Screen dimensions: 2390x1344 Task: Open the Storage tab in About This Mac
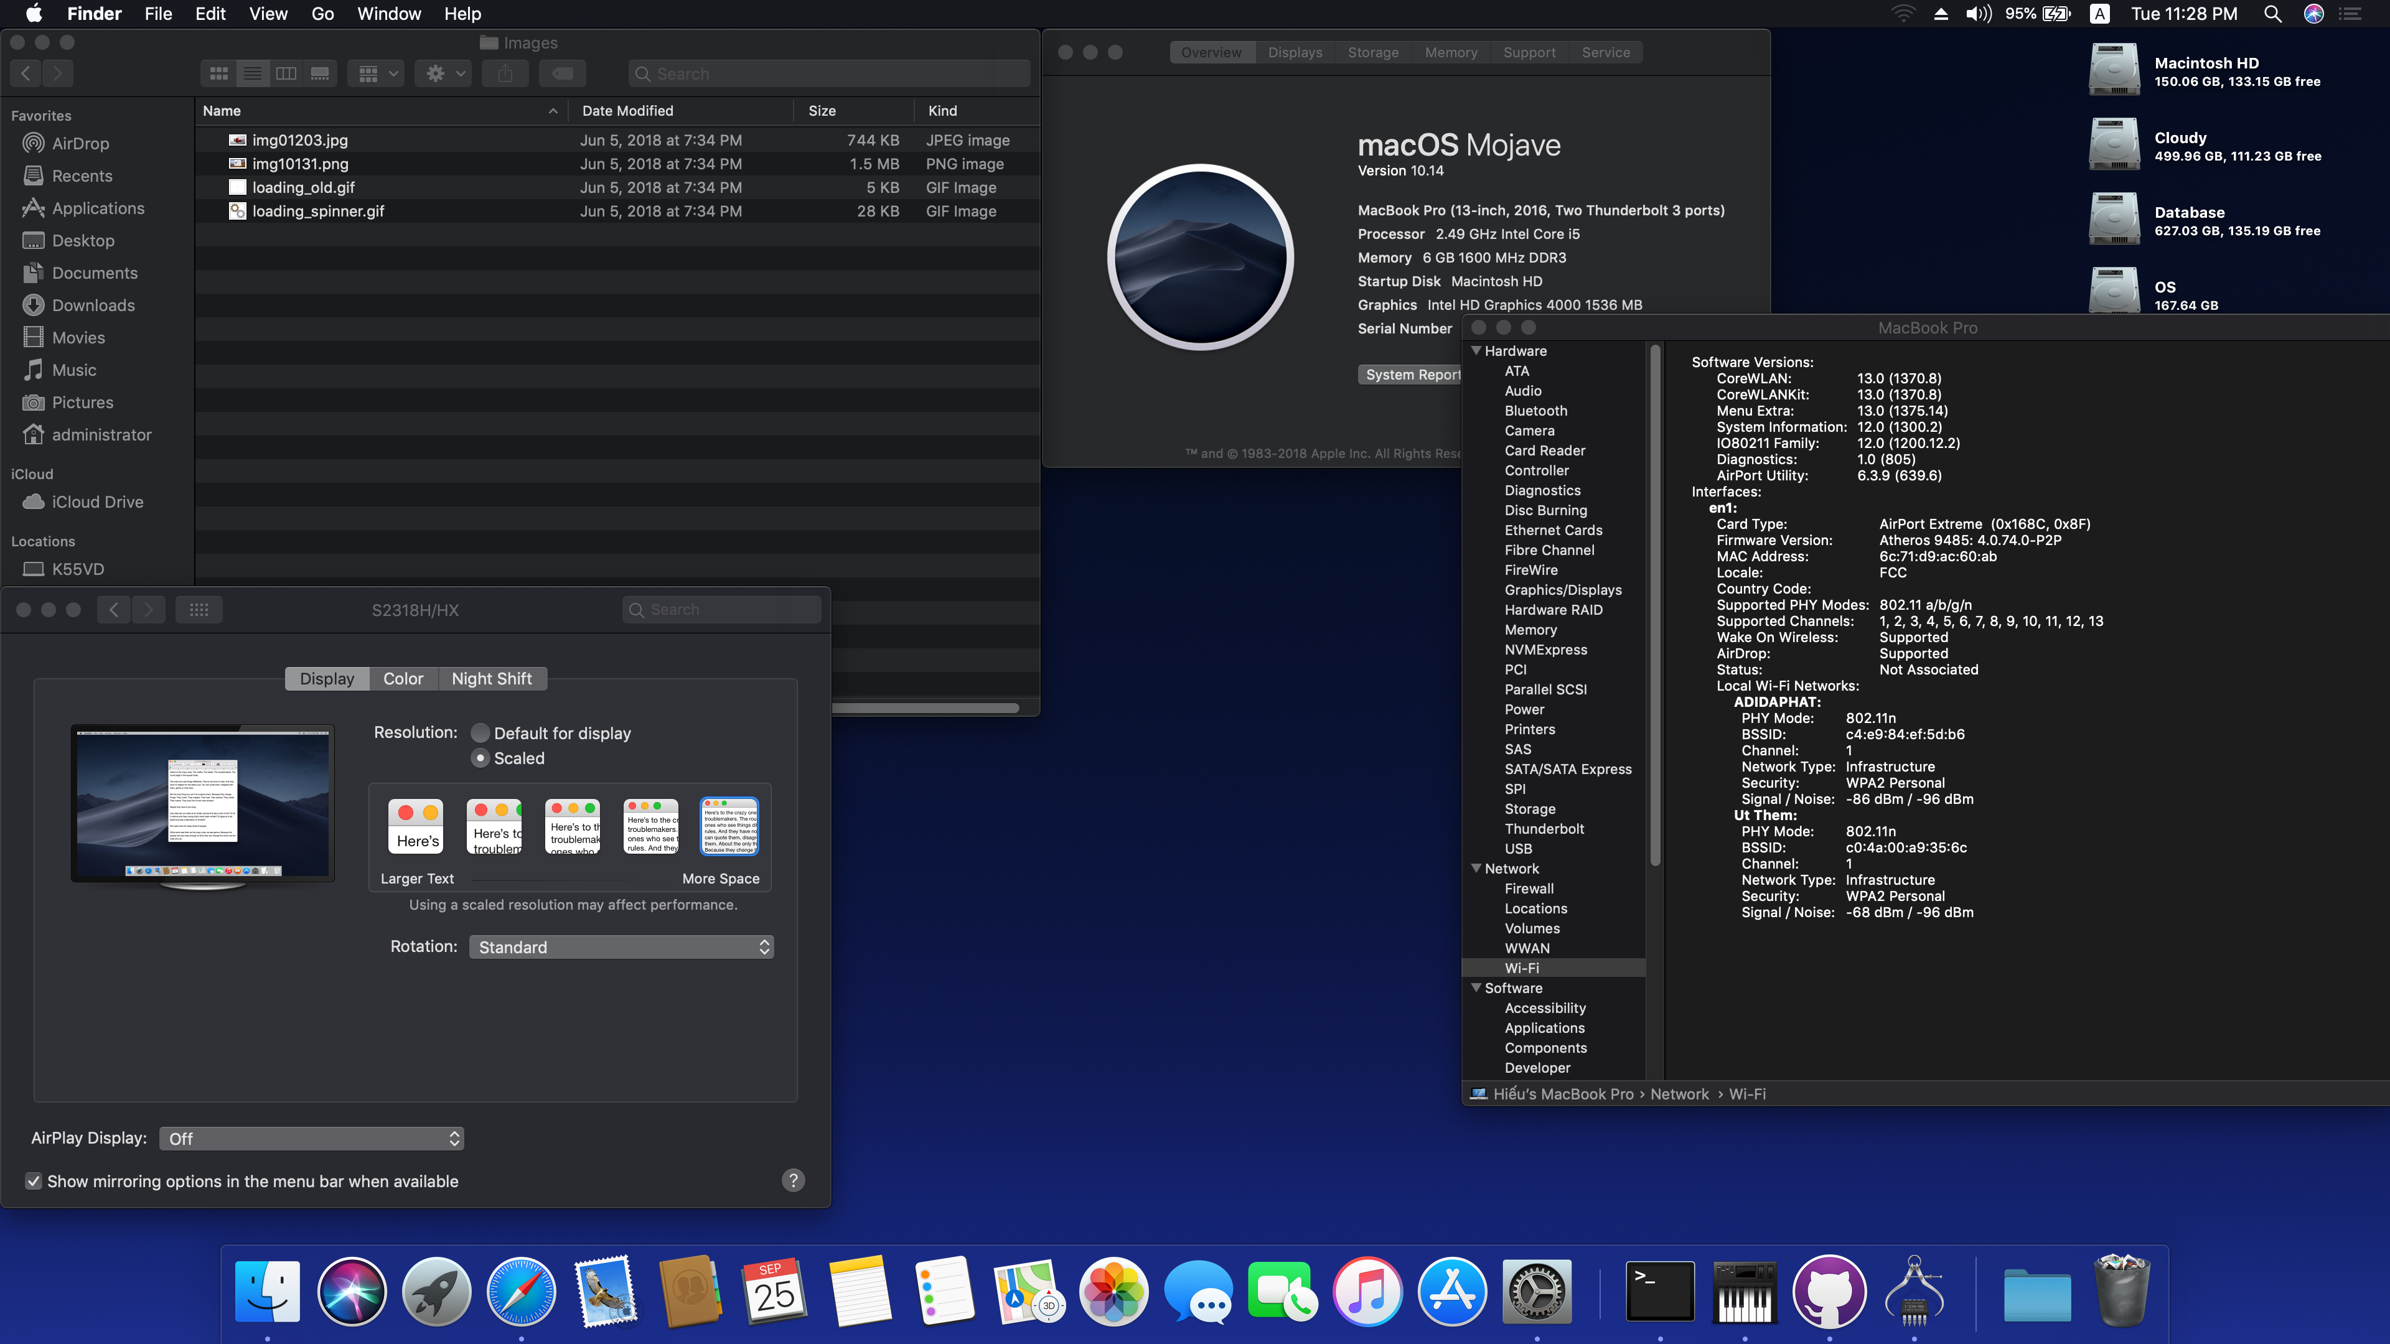pyautogui.click(x=1372, y=53)
